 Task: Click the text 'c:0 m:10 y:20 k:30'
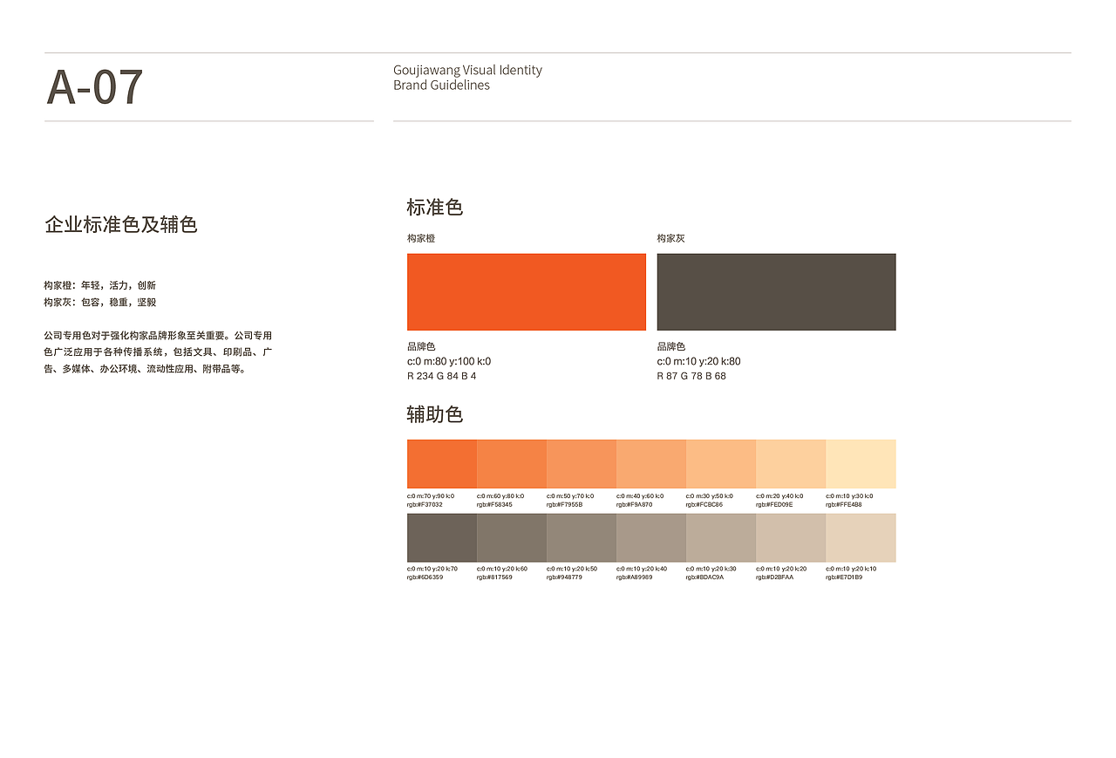coord(711,569)
